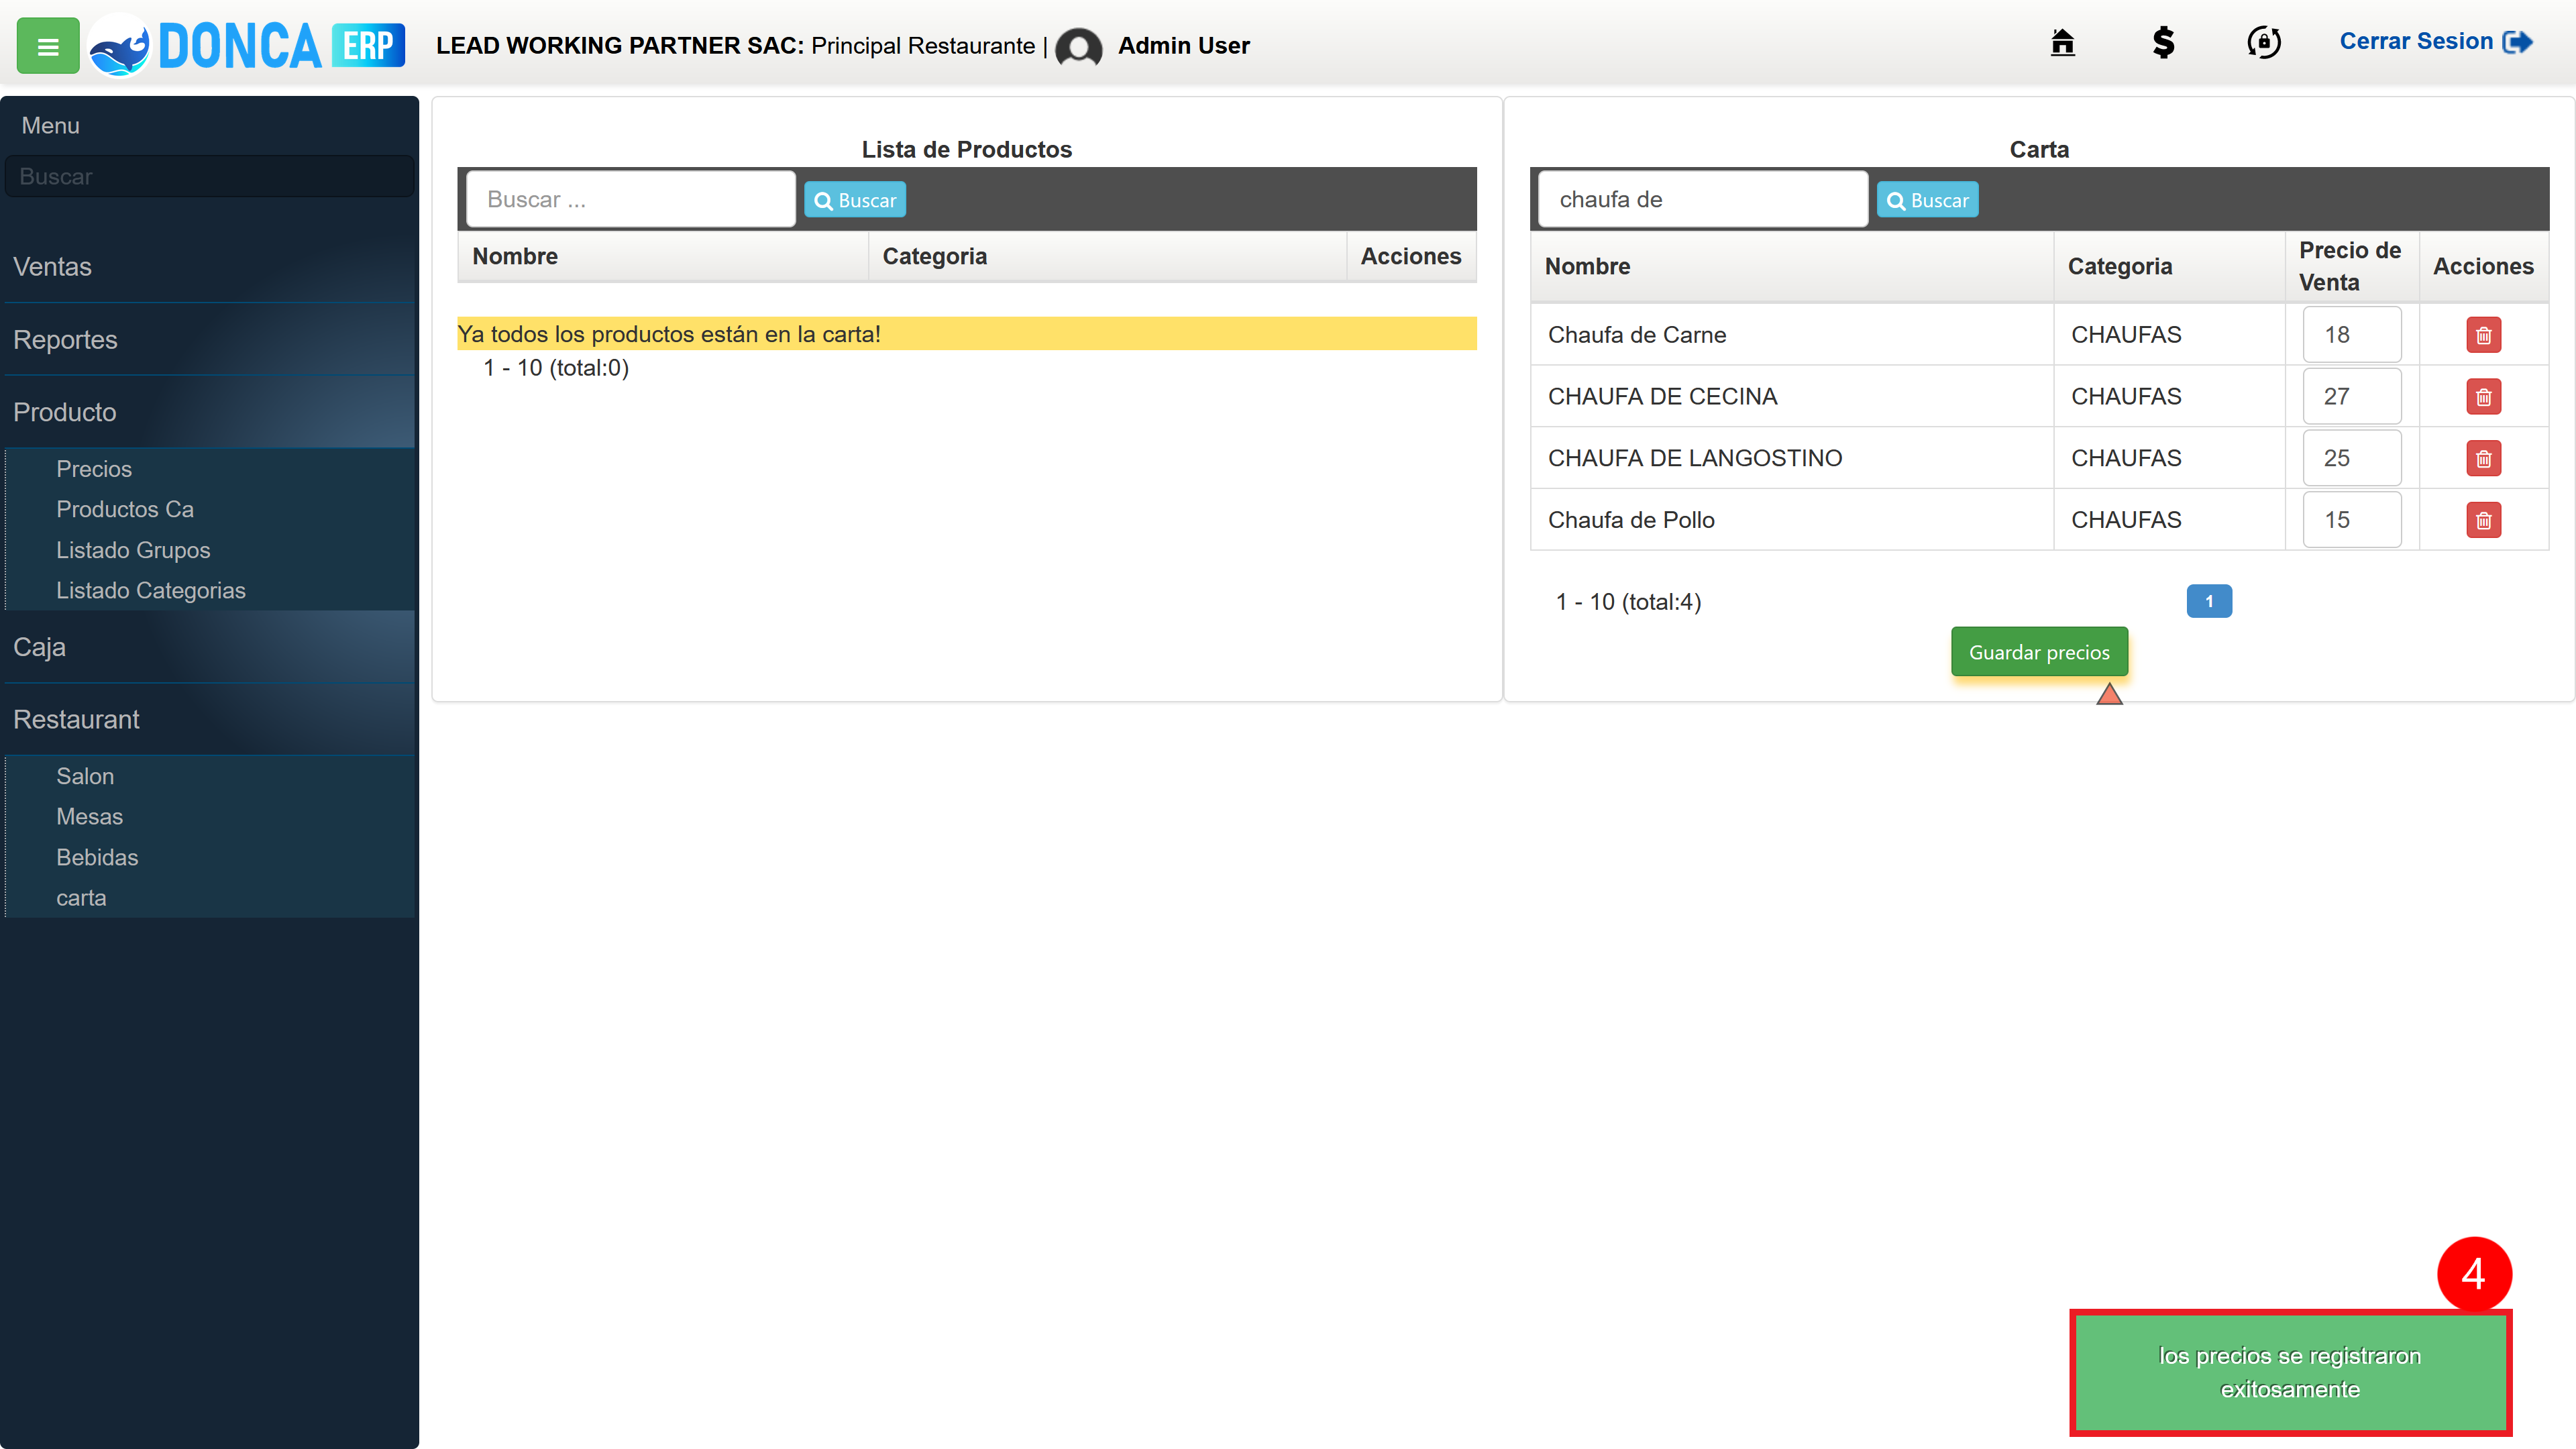Edit price field for CHAUFA DE CECINA
The width and height of the screenshot is (2576, 1449).
coord(2352,397)
